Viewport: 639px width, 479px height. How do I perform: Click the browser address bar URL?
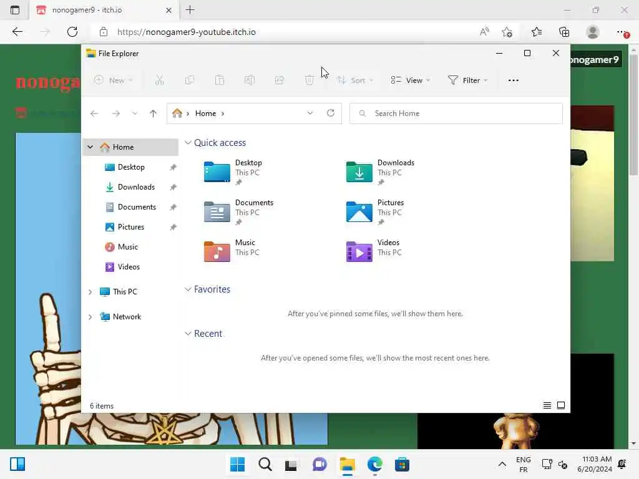coord(186,32)
